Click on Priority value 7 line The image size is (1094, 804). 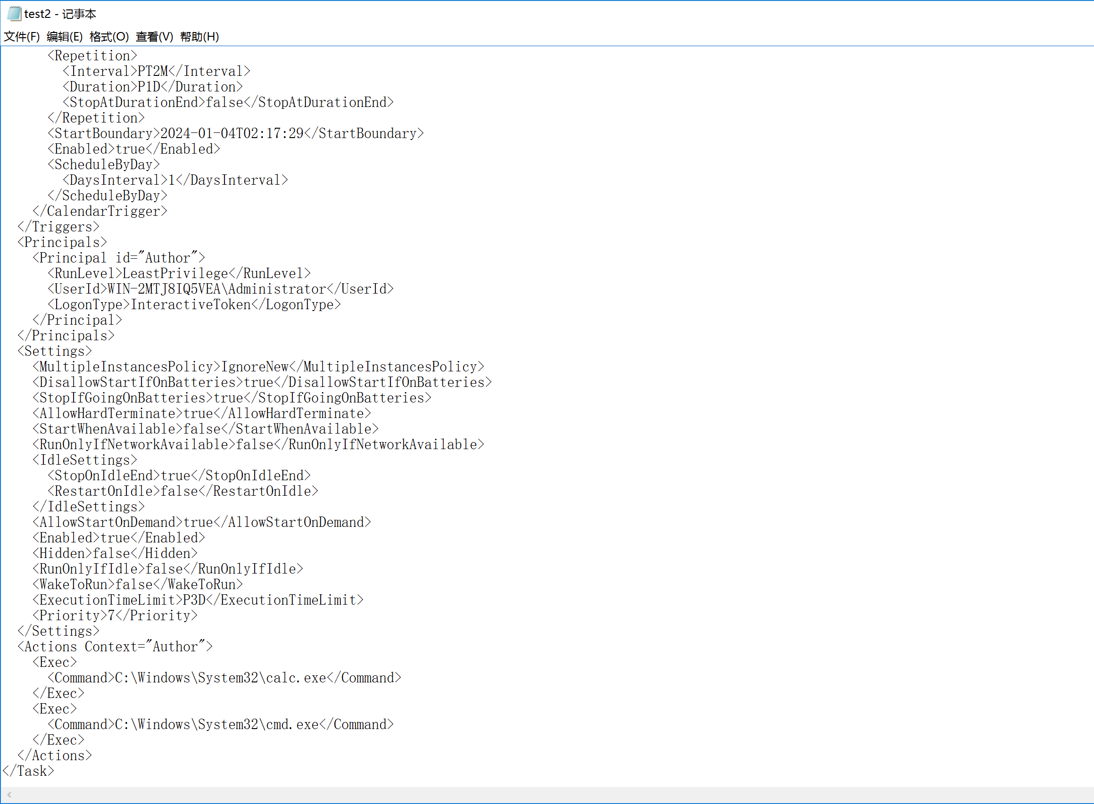(112, 615)
